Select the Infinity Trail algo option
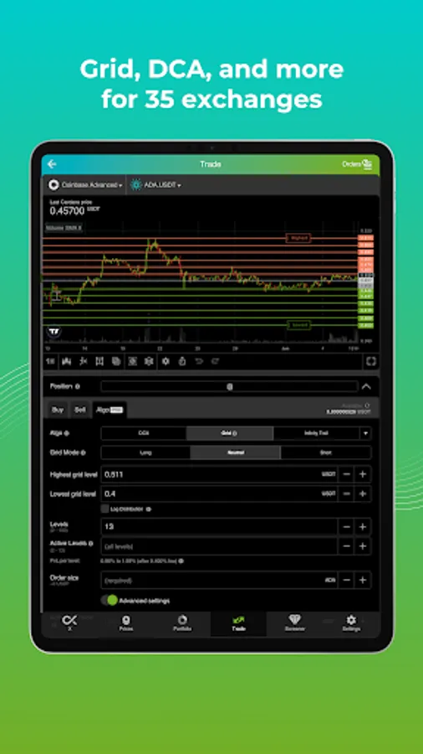 click(317, 433)
